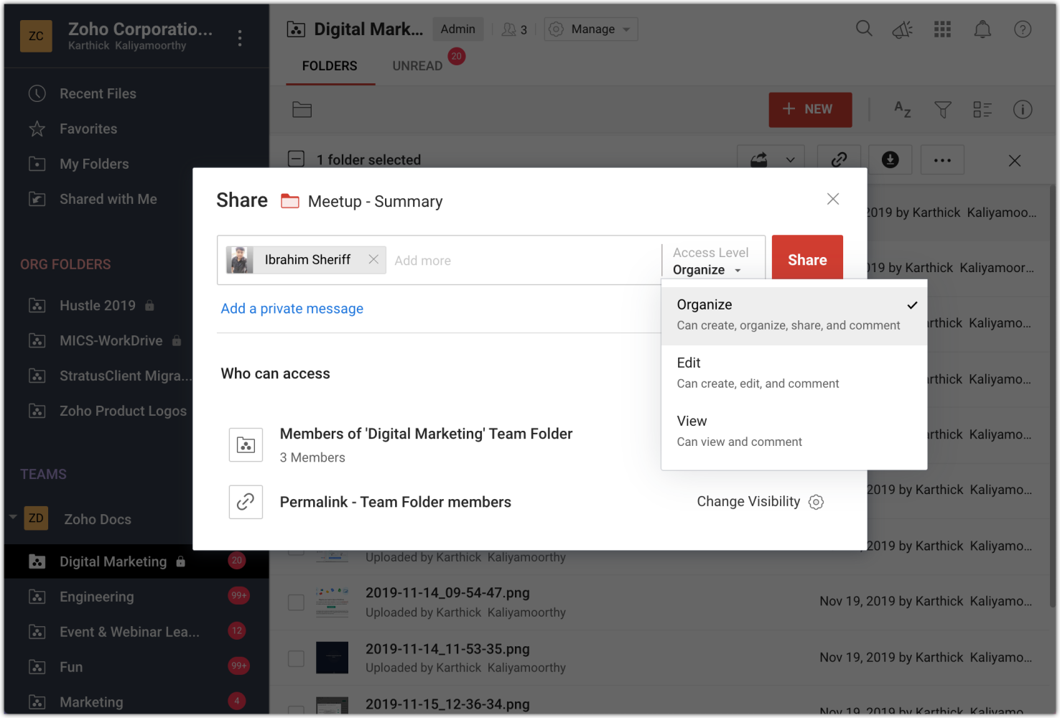Remove Ibrahim Sheriff from the share list
The width and height of the screenshot is (1060, 718).
[373, 260]
